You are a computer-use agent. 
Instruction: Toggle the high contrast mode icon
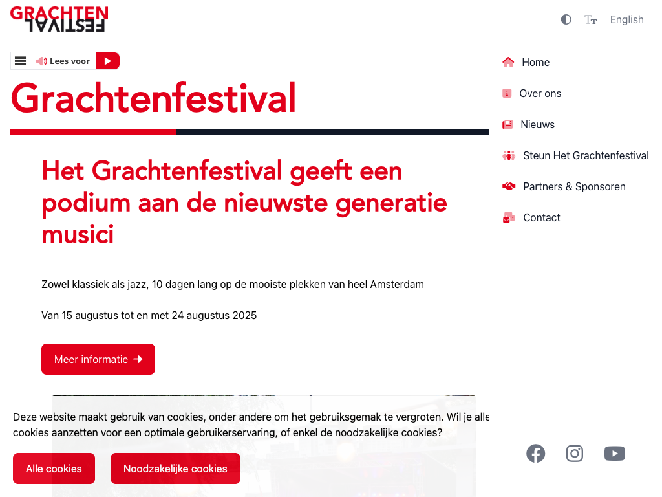point(566,19)
